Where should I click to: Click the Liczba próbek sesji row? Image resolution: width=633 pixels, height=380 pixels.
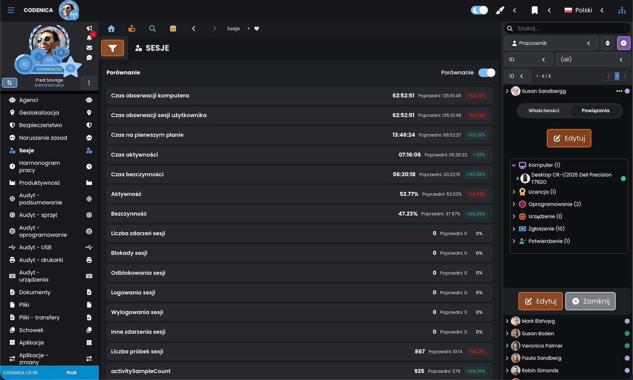pos(299,352)
